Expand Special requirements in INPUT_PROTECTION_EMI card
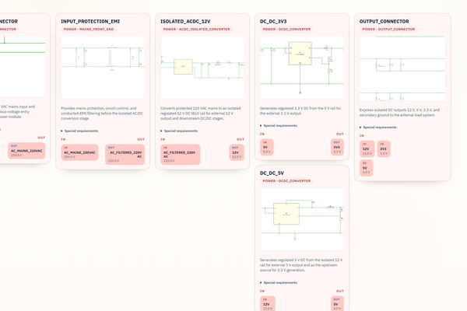 click(79, 131)
